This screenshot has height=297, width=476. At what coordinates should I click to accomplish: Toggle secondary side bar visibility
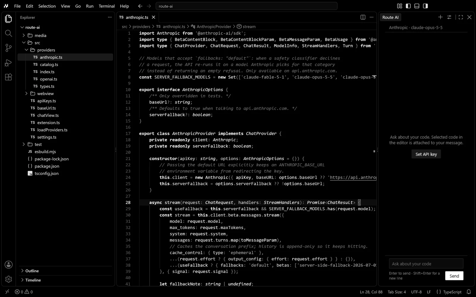coord(425,6)
